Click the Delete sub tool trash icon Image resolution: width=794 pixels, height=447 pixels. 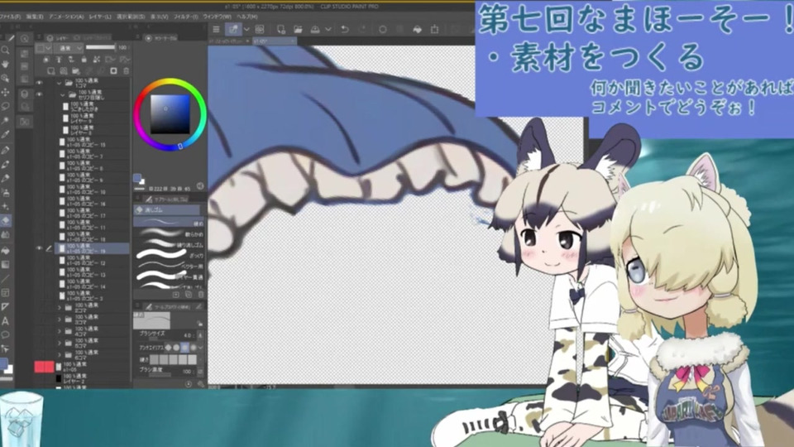pyautogui.click(x=200, y=295)
